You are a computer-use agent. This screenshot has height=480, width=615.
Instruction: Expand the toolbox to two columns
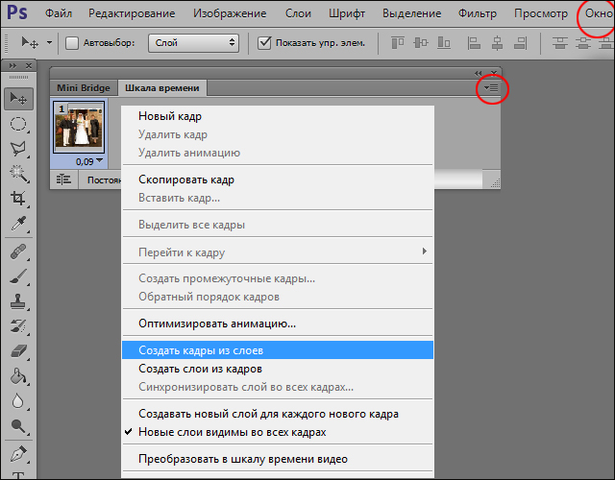(x=12, y=66)
